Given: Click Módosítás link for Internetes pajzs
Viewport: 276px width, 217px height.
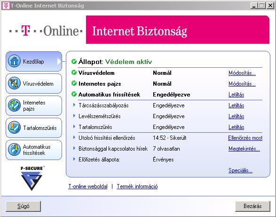Looking at the screenshot, I should coord(242,84).
